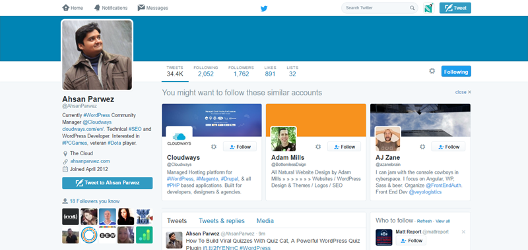
Task: Close the similar accounts suggestions
Action: 463,92
